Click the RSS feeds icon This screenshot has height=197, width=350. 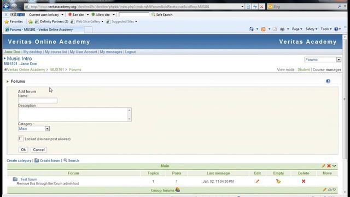point(264,29)
